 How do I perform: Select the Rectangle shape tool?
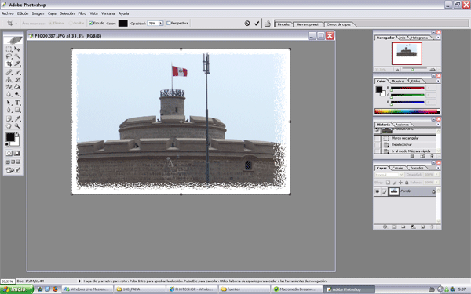[17, 110]
